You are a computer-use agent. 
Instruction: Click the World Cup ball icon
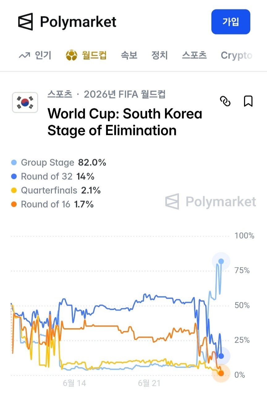(x=71, y=55)
